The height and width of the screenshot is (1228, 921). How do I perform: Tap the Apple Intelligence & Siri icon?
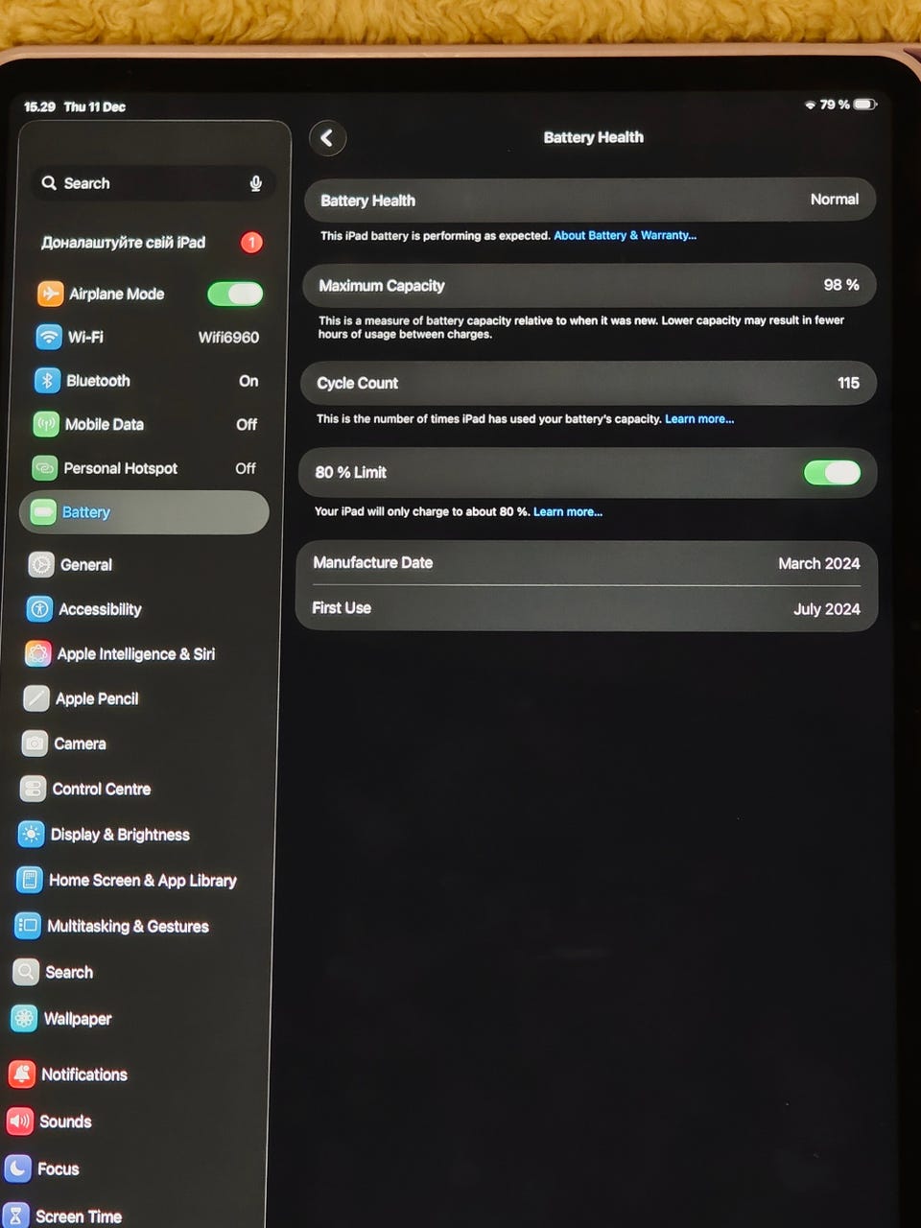[x=38, y=653]
